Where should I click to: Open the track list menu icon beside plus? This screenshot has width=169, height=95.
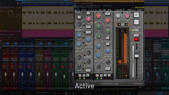coord(18,3)
